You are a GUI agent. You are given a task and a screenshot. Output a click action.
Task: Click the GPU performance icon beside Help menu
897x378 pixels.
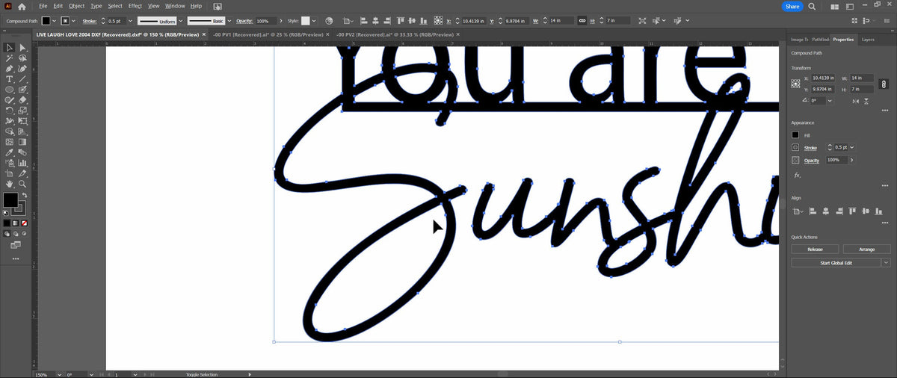(x=217, y=6)
